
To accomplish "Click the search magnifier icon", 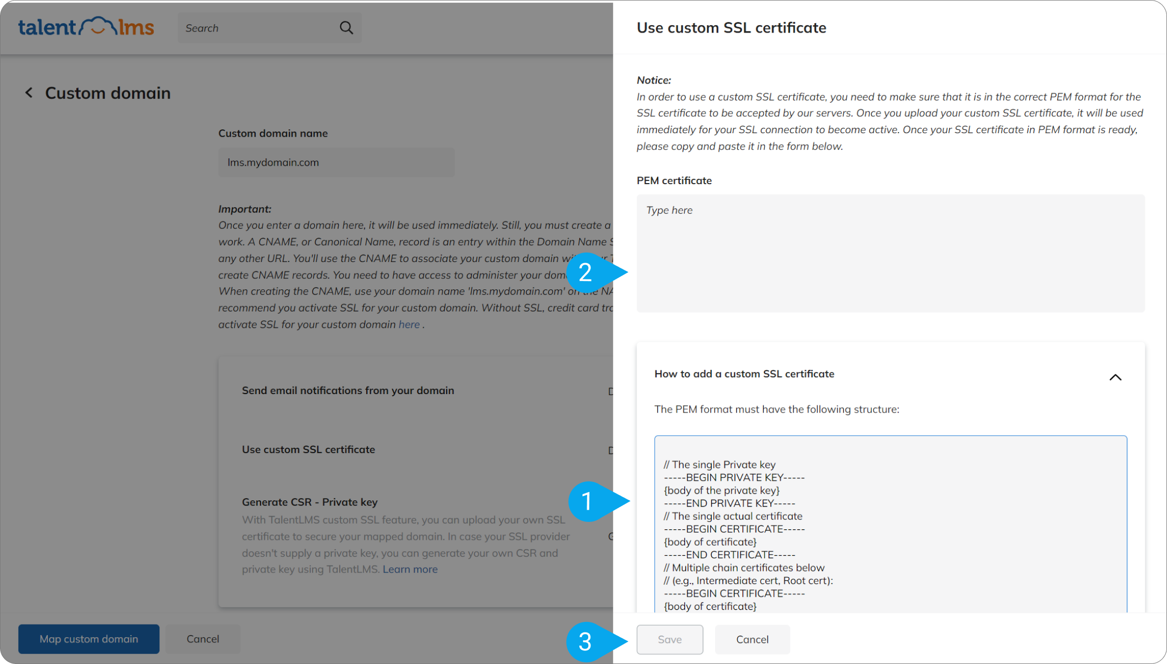I will click(x=346, y=28).
